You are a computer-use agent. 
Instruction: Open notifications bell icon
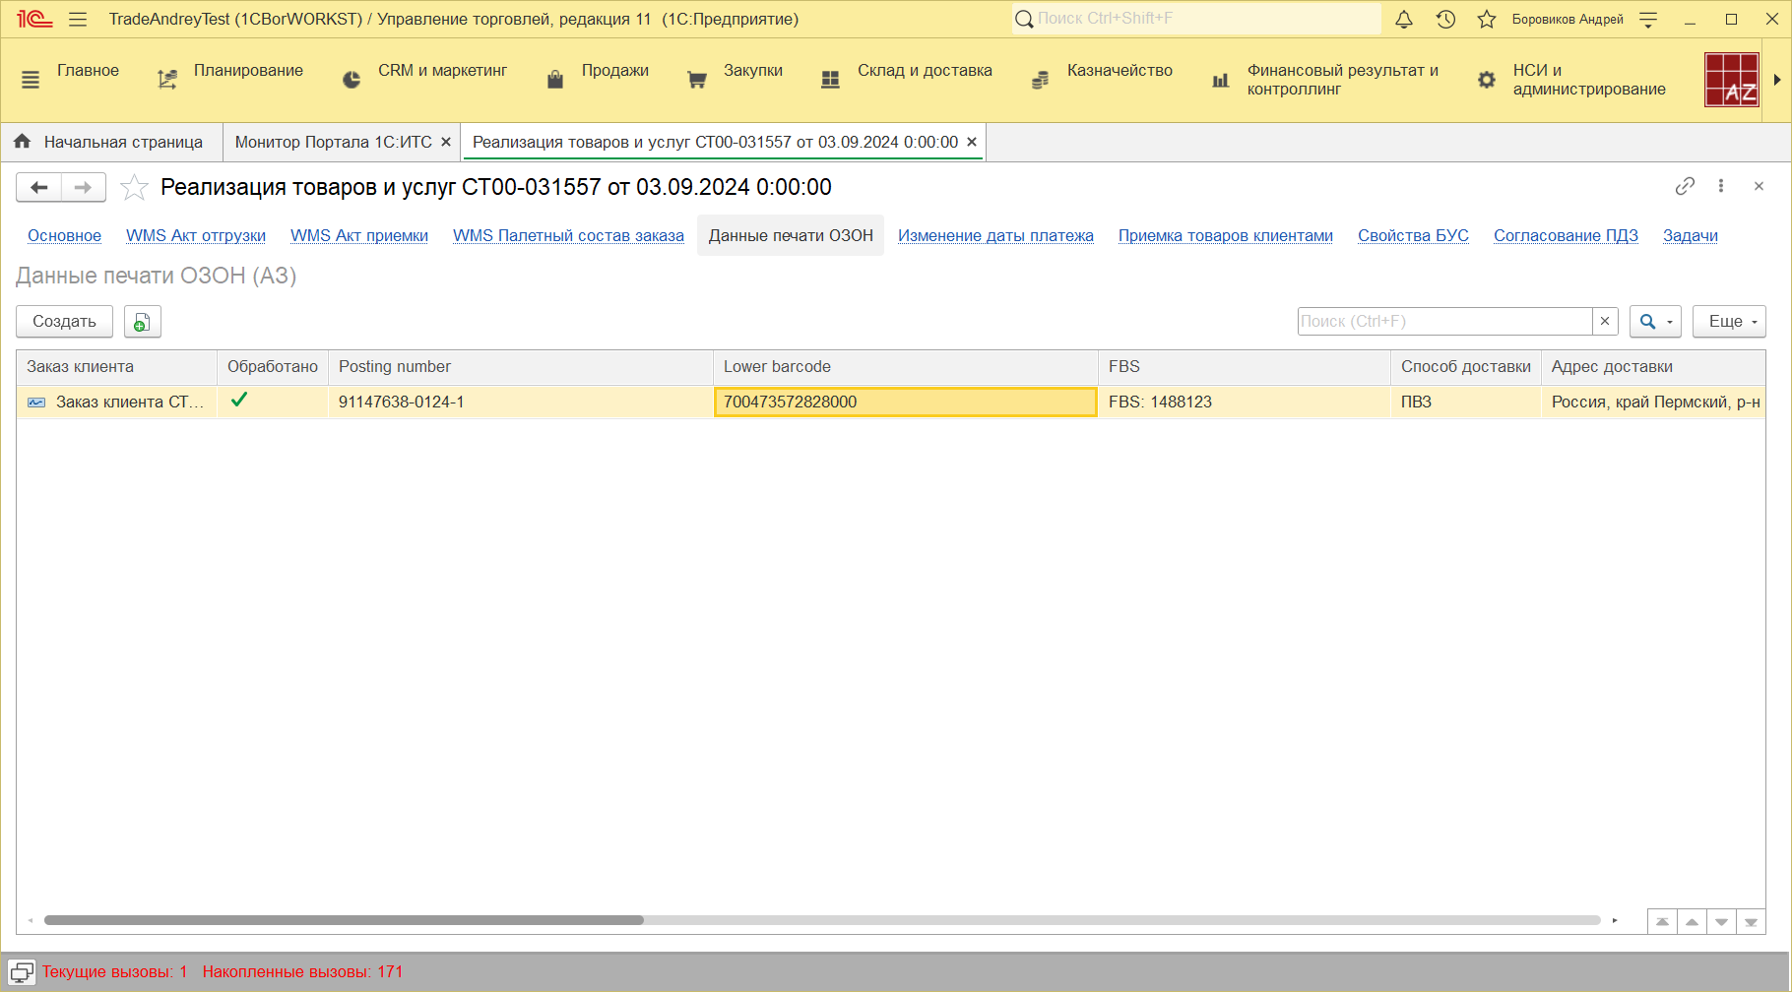click(x=1404, y=20)
